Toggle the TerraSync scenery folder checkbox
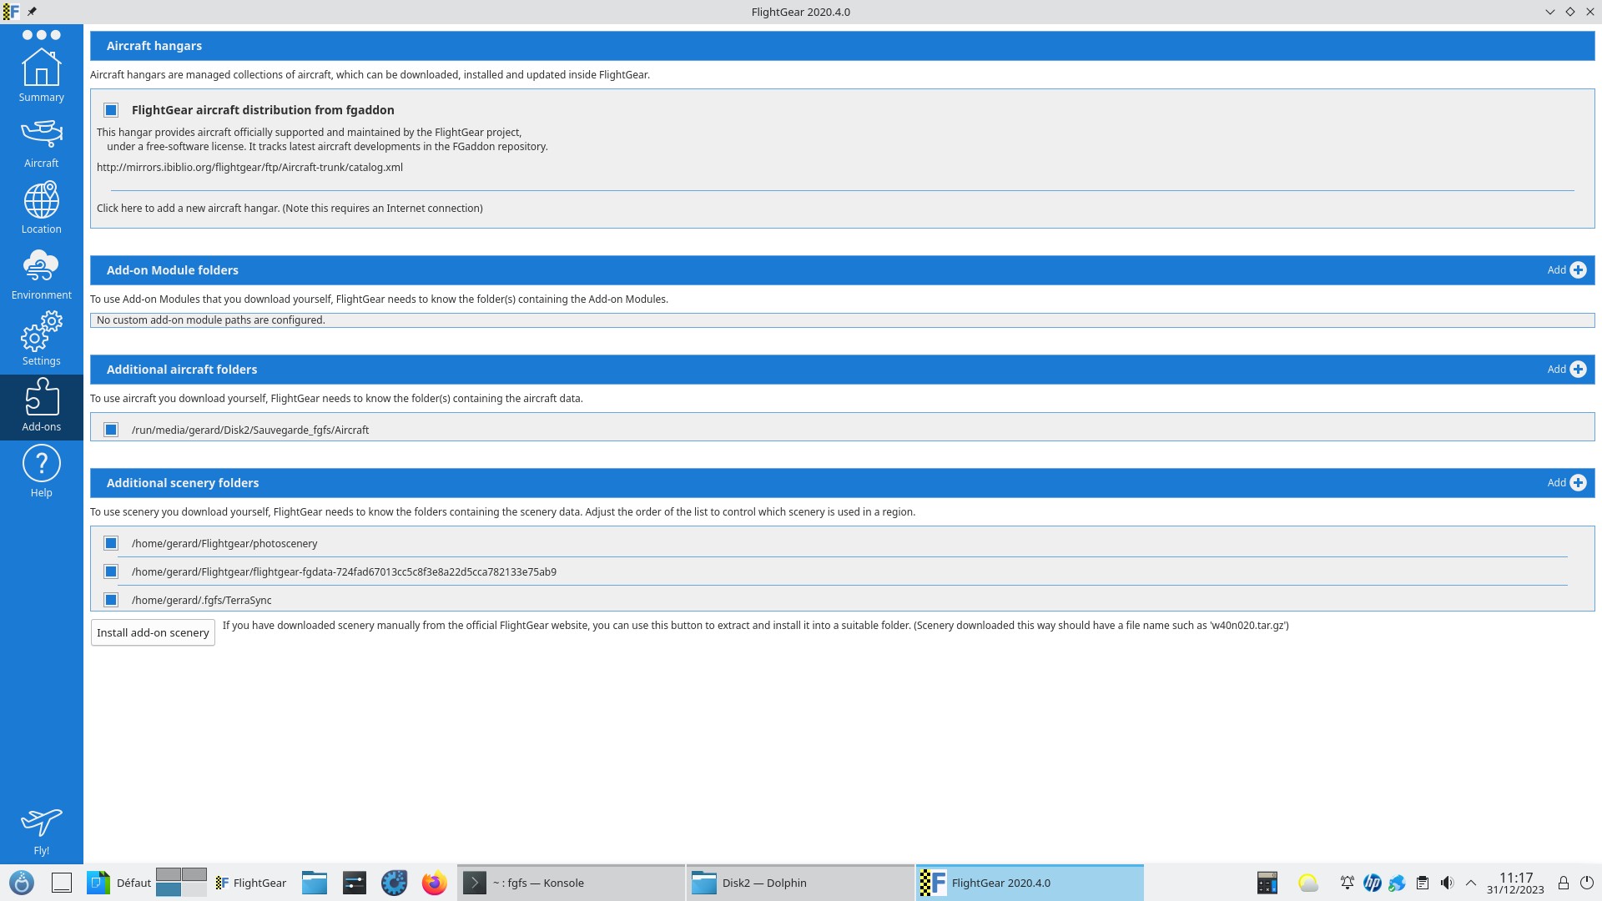This screenshot has width=1602, height=901. [x=111, y=600]
